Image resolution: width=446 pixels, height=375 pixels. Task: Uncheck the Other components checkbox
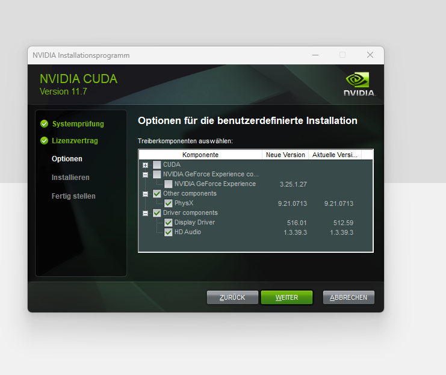157,194
